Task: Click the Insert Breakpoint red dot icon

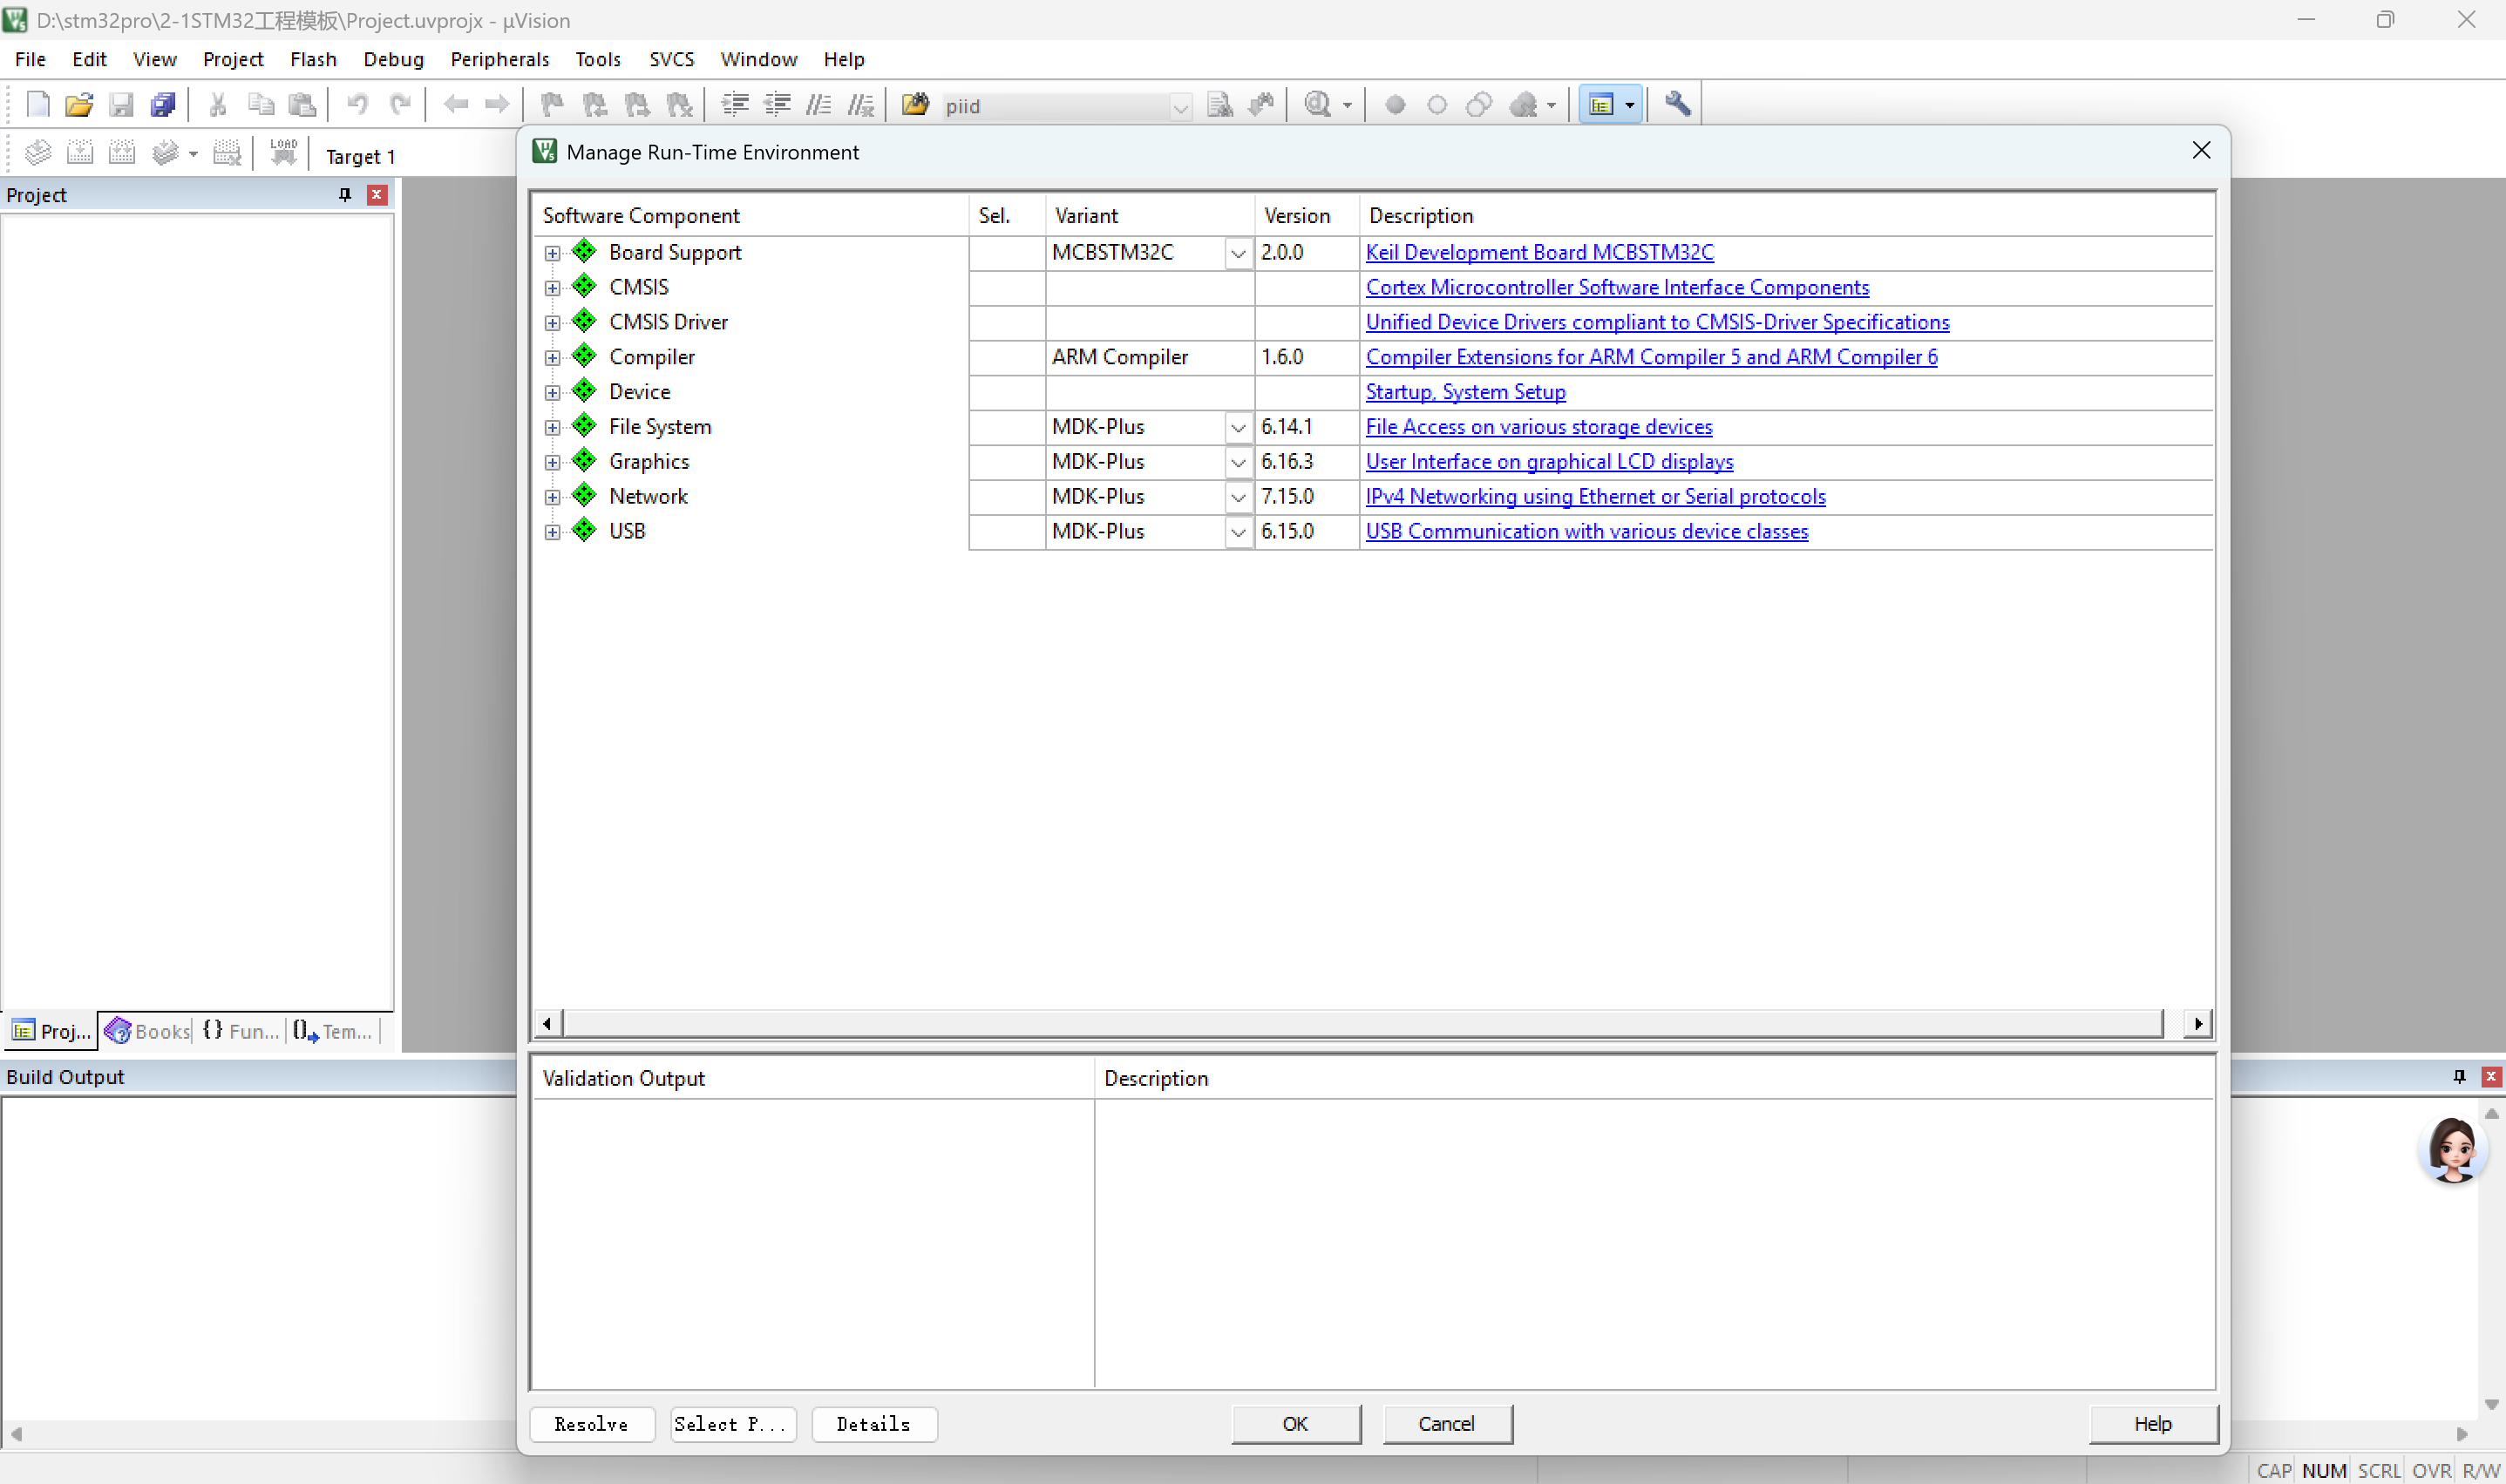Action: coord(1395,105)
